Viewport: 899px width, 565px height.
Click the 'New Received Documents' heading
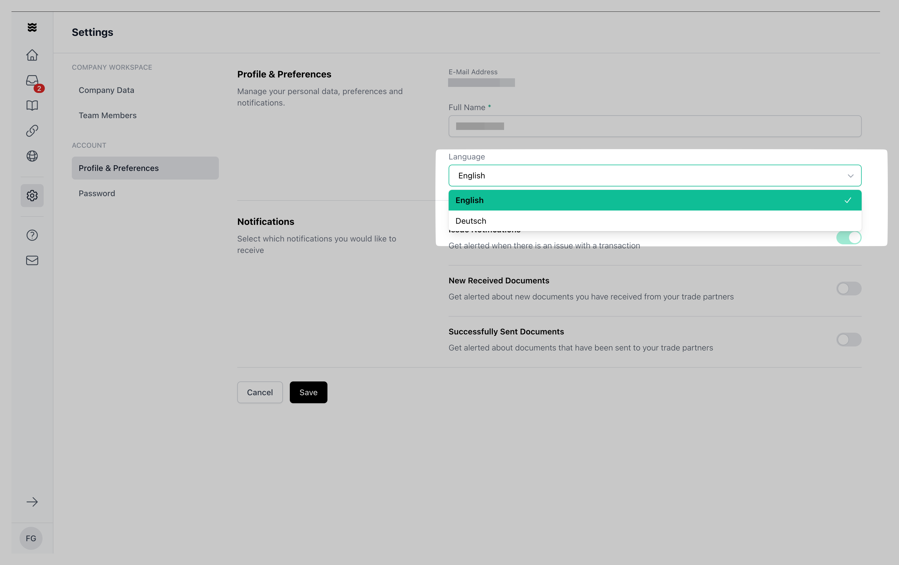(499, 281)
